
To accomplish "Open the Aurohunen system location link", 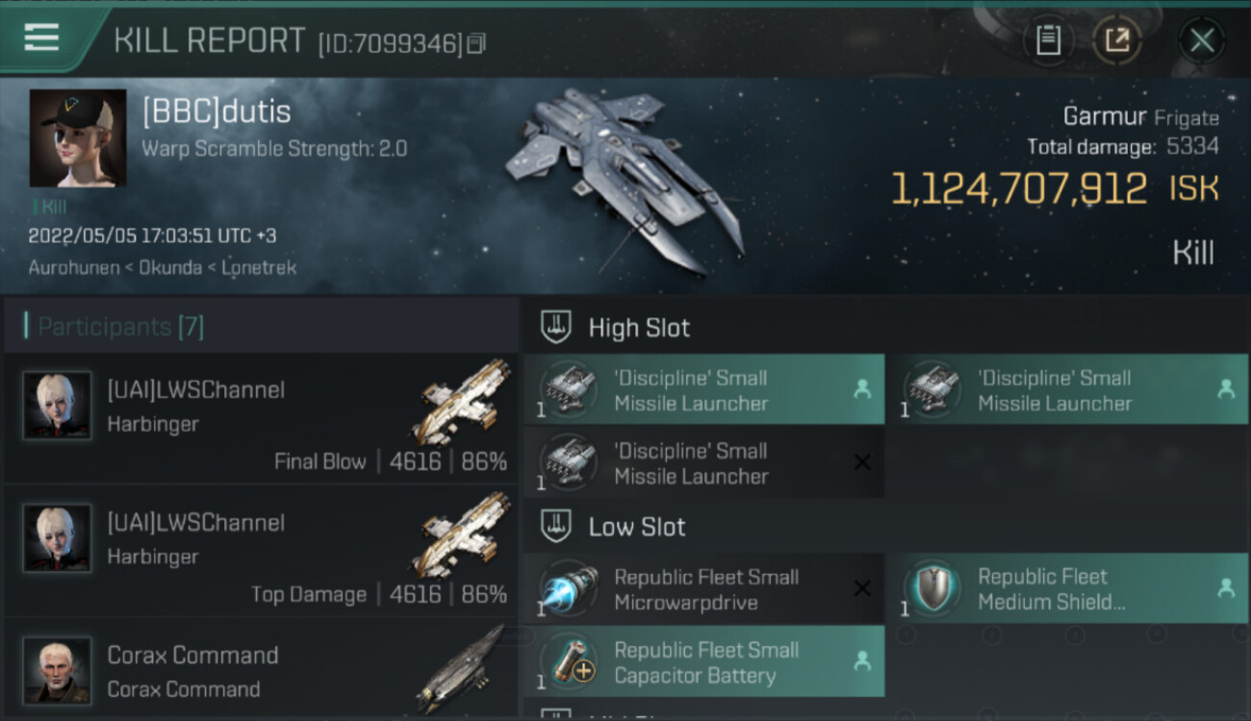I will [69, 268].
